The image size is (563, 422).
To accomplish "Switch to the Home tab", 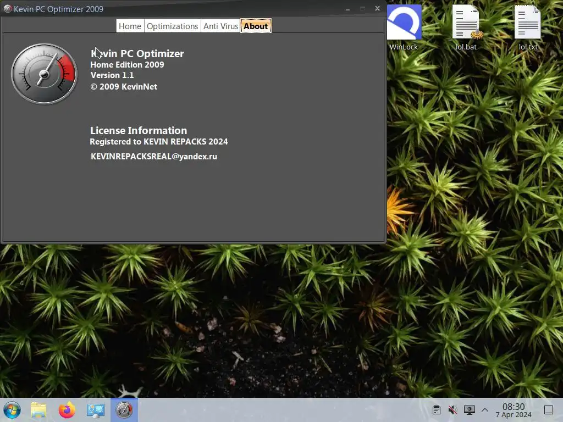I will 130,26.
